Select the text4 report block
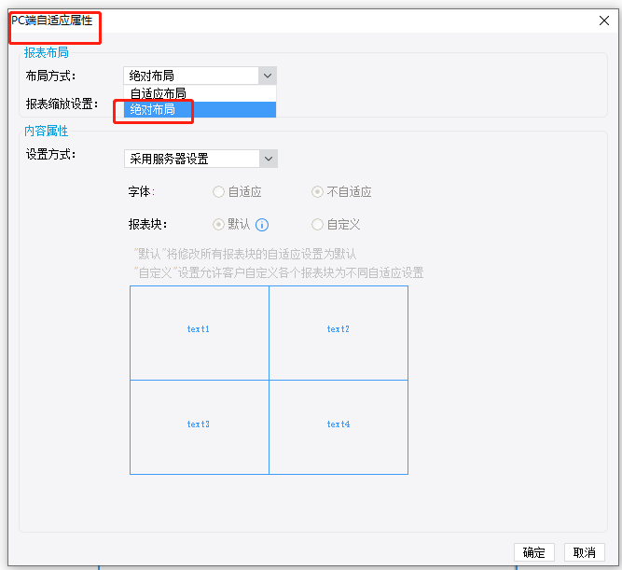 (339, 427)
